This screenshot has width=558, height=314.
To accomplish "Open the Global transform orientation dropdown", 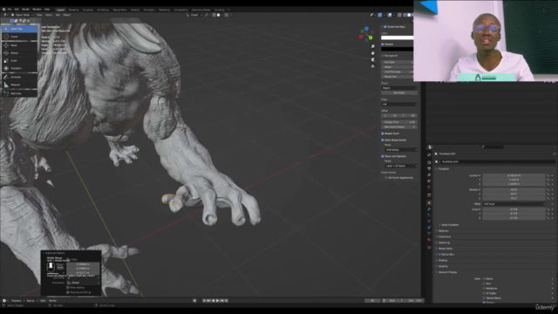I will [x=194, y=15].
